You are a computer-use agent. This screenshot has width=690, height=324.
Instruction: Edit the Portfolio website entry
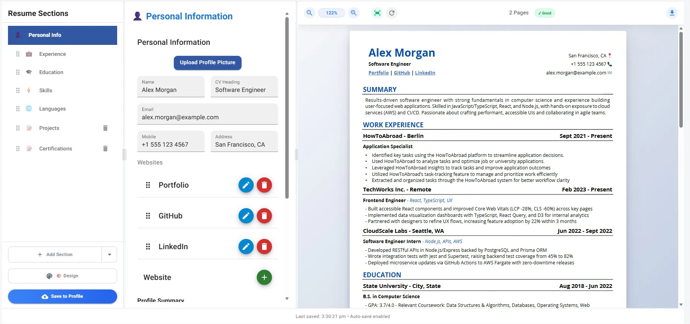coord(246,185)
